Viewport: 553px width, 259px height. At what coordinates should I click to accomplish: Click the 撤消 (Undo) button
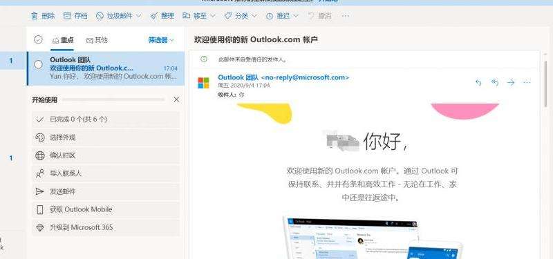point(319,16)
